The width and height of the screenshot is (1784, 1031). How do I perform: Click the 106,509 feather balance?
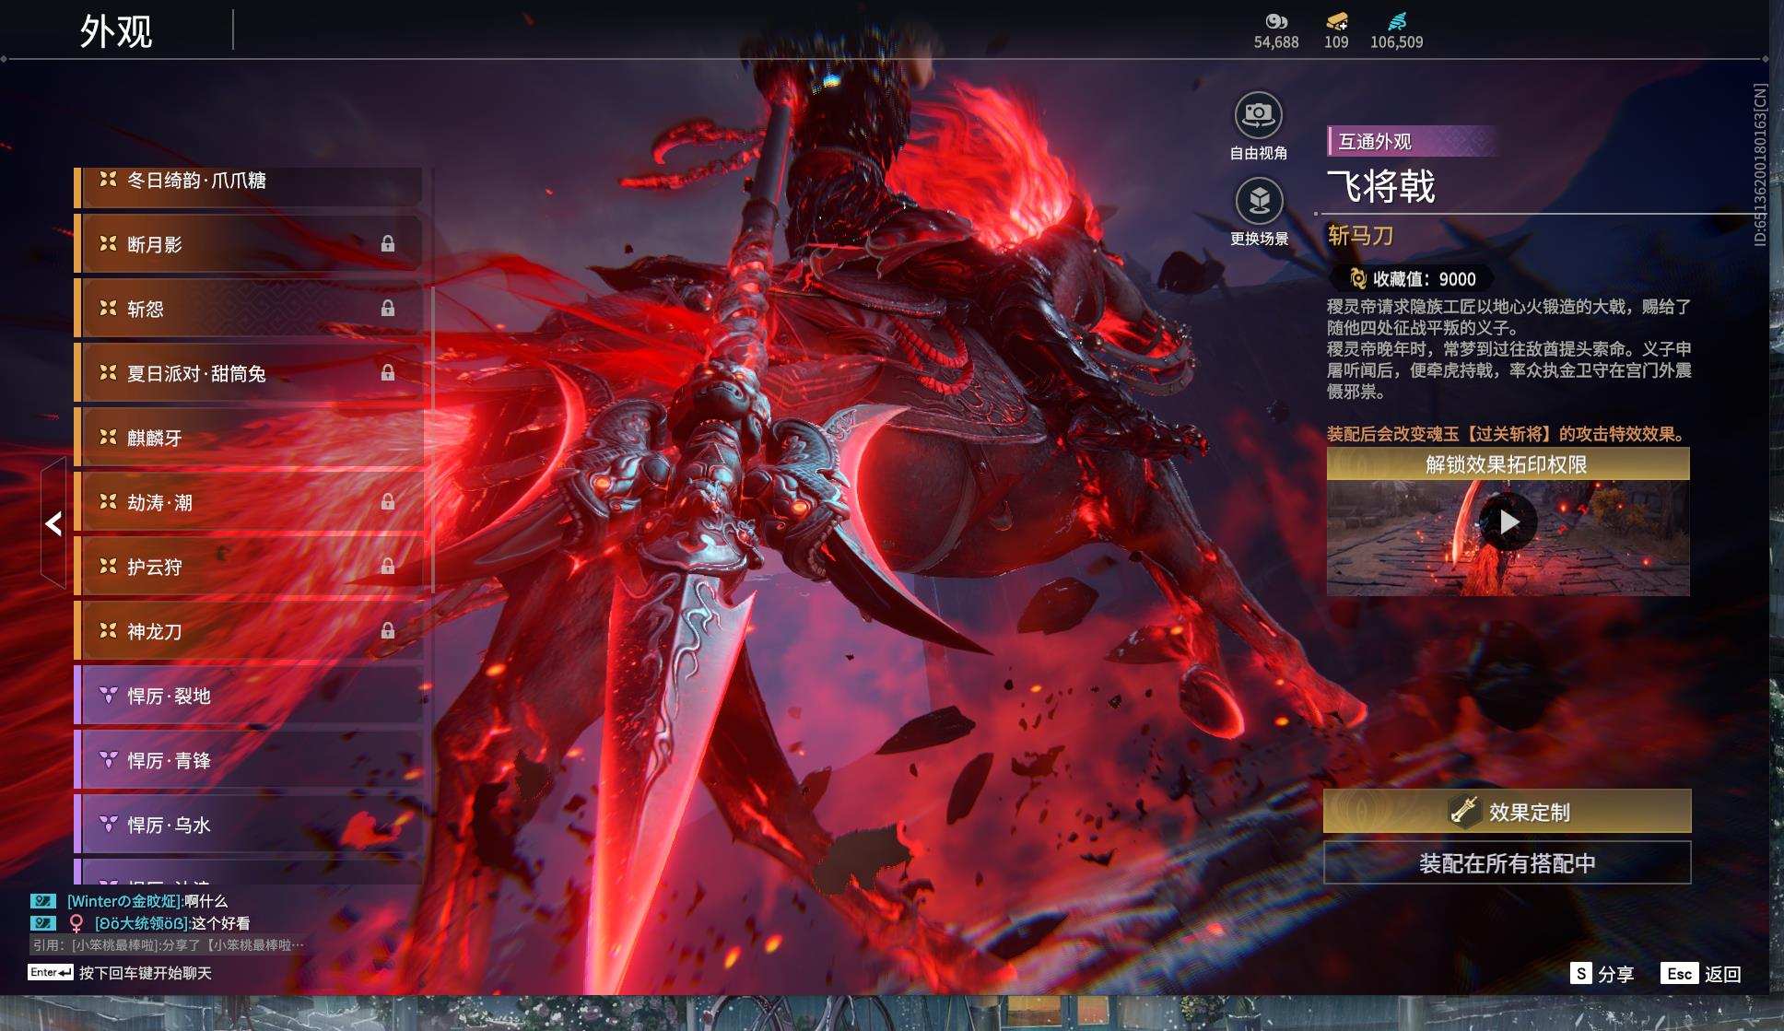click(x=1397, y=42)
